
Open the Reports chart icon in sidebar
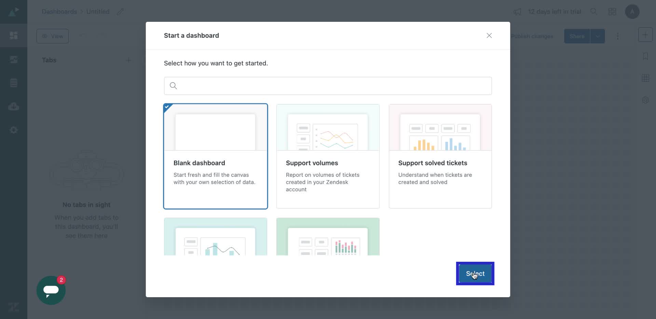point(14,60)
